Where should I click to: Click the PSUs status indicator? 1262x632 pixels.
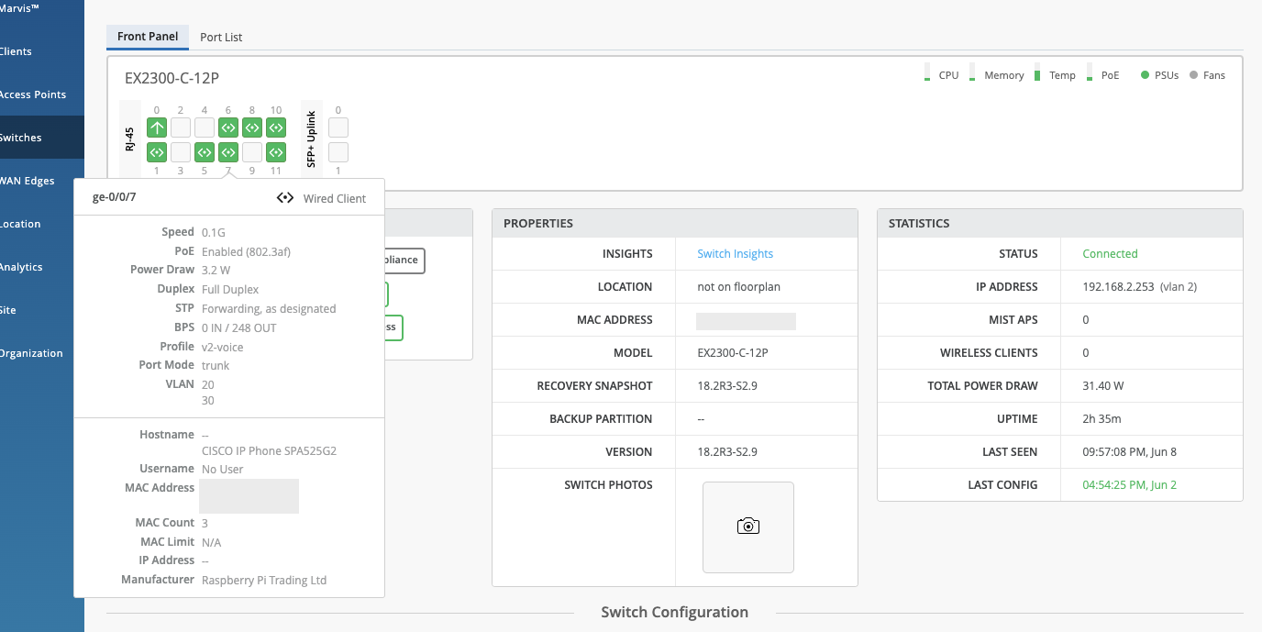coord(1159,75)
